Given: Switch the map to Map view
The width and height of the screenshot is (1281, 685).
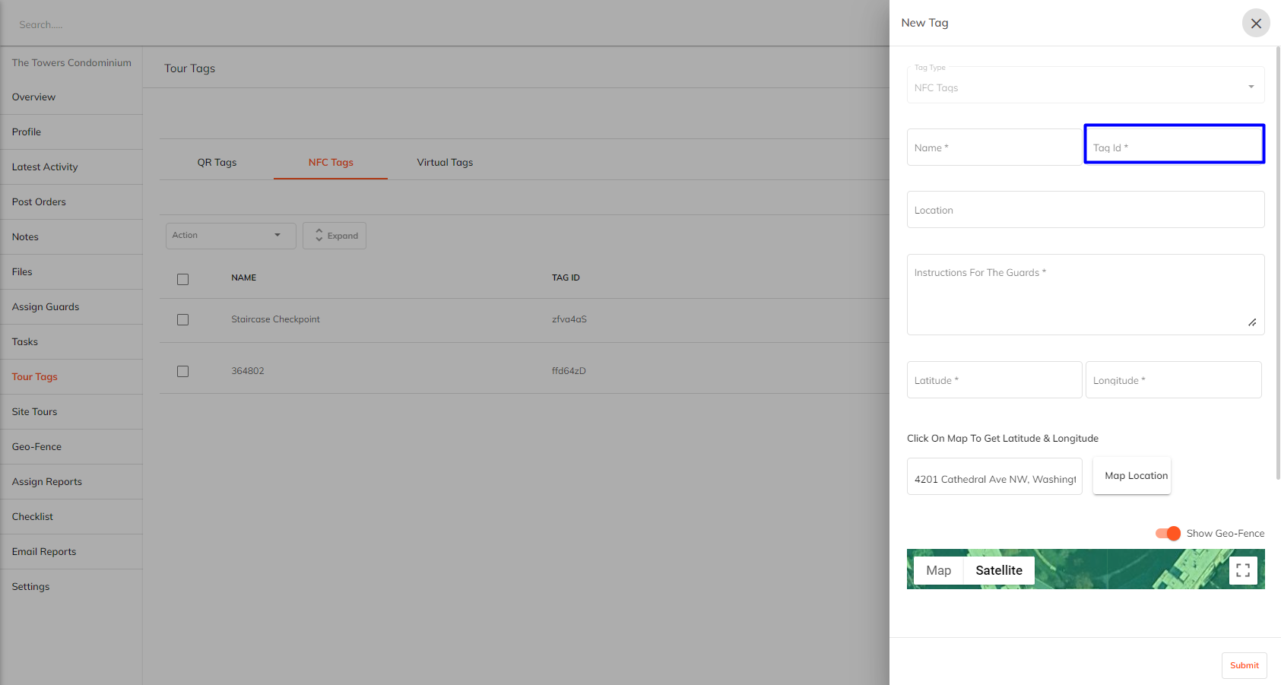Looking at the screenshot, I should coord(938,569).
